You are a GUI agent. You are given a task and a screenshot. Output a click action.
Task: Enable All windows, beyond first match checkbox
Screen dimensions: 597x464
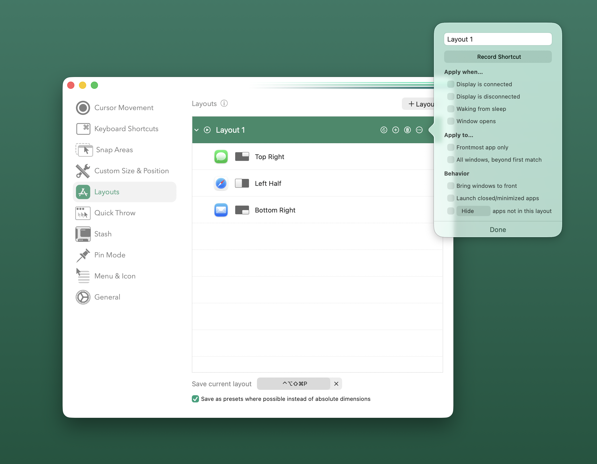(x=451, y=160)
